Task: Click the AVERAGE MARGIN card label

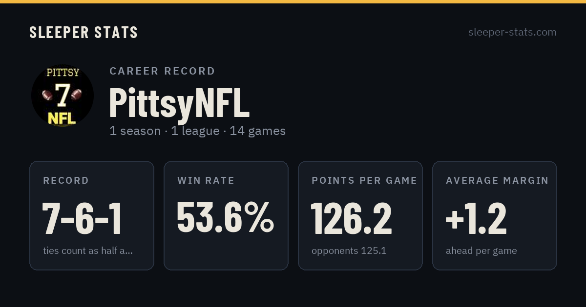Action: pos(497,180)
